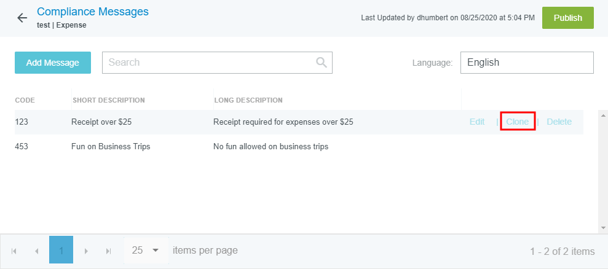Open the Language selection box
Image resolution: width=608 pixels, height=269 pixels.
tap(526, 63)
